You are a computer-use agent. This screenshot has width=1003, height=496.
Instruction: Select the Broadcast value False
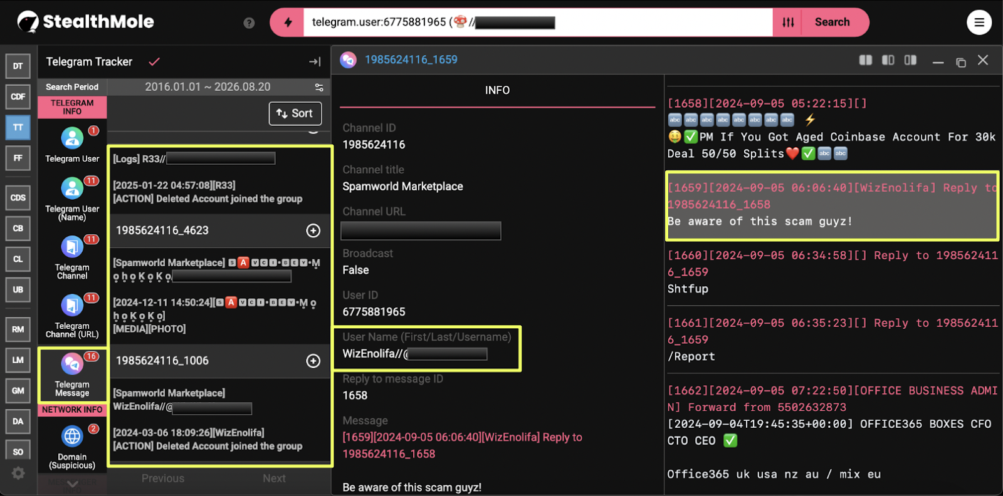(x=355, y=271)
